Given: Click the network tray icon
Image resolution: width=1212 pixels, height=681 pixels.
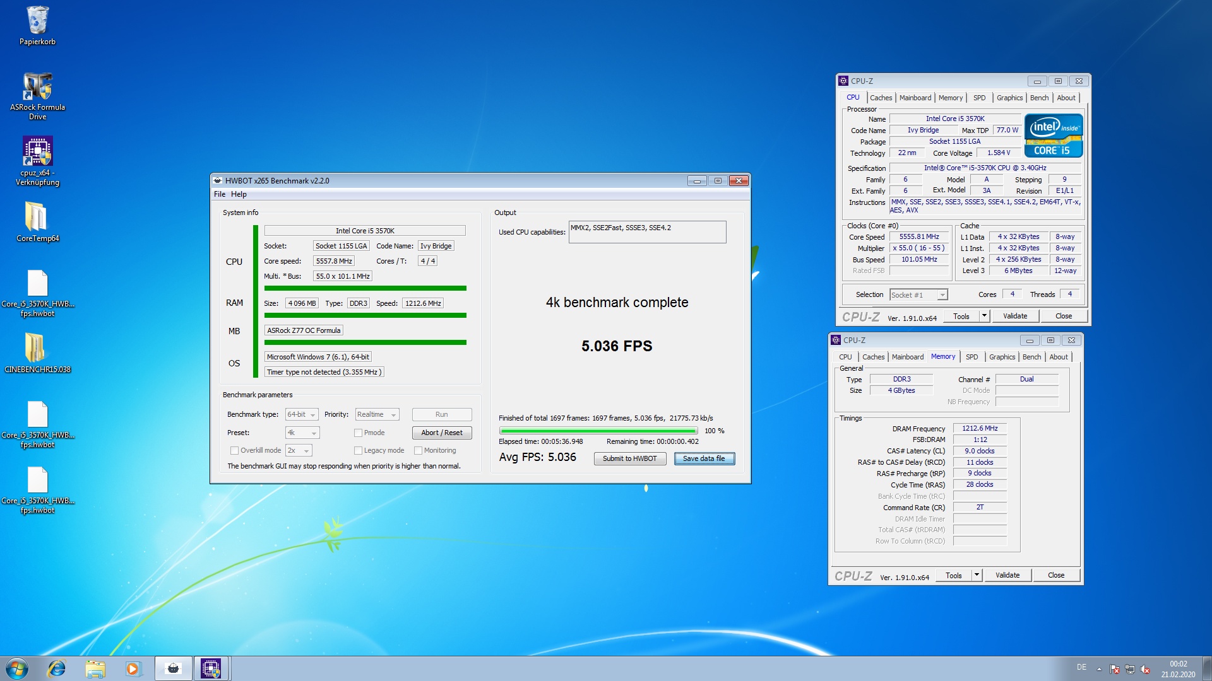Looking at the screenshot, I should click(1130, 669).
